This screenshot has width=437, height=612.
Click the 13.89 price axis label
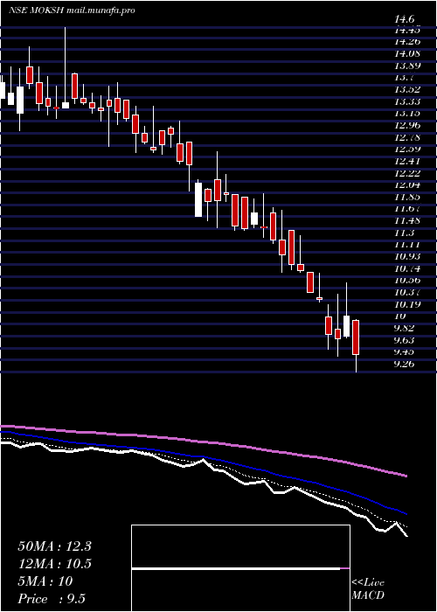click(407, 66)
